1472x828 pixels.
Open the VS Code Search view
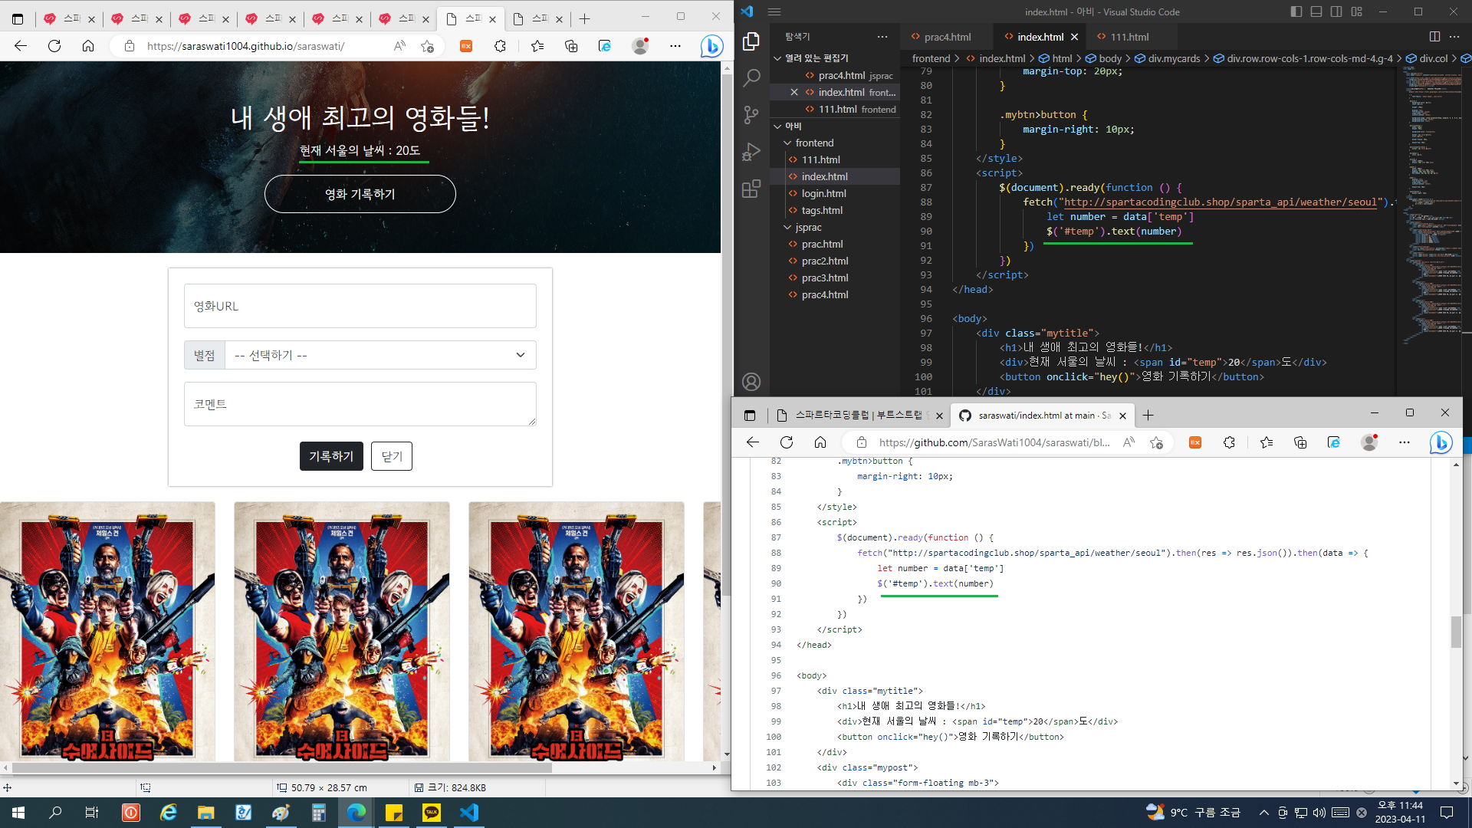(751, 77)
